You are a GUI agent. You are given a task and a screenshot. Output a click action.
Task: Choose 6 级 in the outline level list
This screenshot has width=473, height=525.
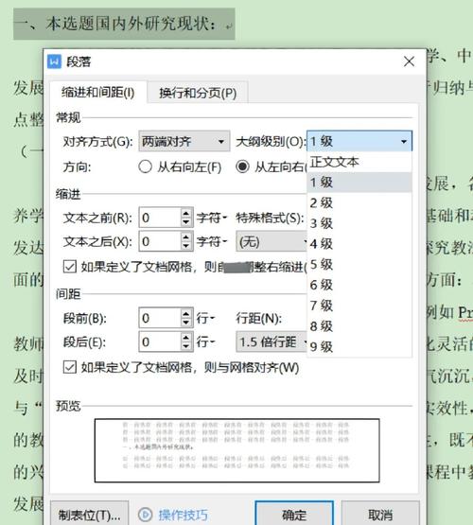point(359,285)
